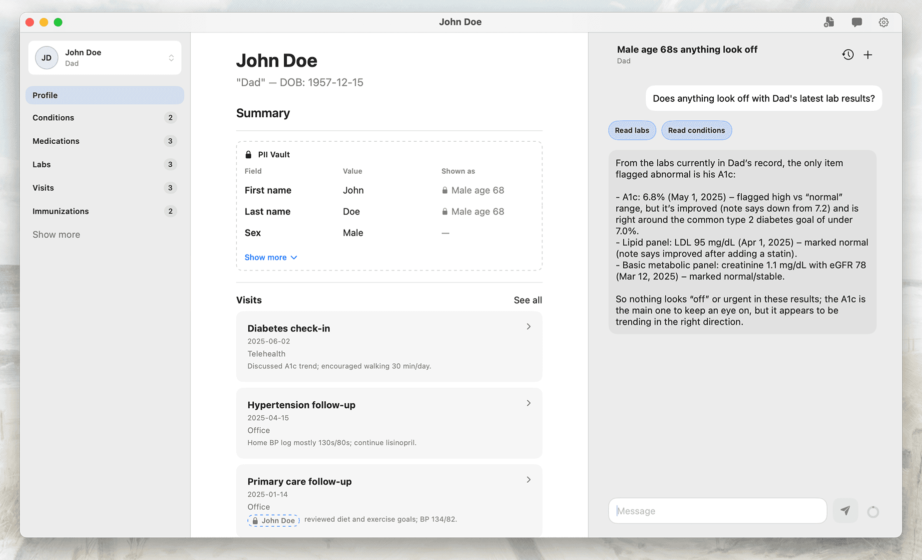Click the Read conditions chip

point(696,130)
